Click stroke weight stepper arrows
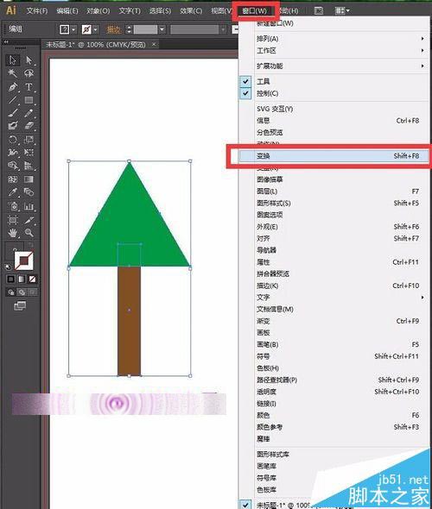Screen dimensions: 432x509 click(129, 29)
